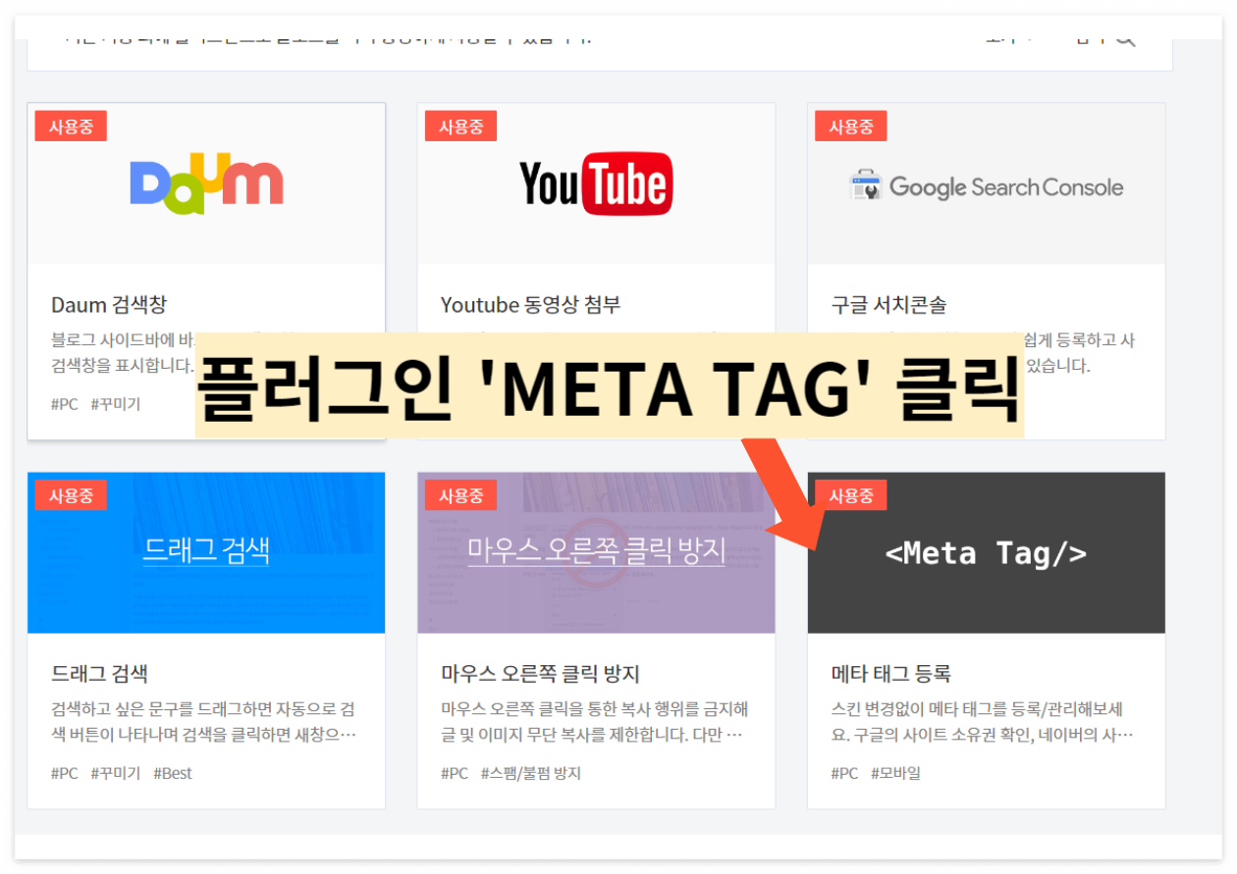
Task: Click the 사용중 badge on Daum card
Action: click(x=71, y=127)
